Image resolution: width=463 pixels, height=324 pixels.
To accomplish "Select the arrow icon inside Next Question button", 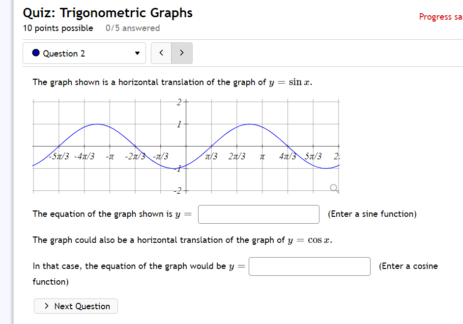I will [x=46, y=306].
